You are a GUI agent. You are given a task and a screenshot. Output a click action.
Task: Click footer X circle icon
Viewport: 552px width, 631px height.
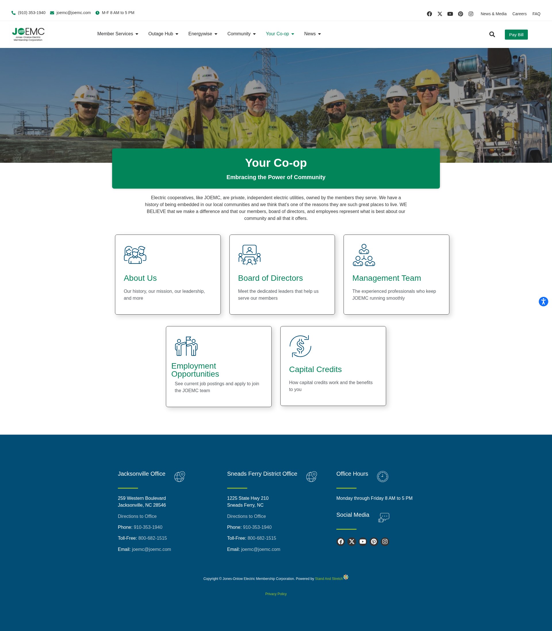pos(352,541)
